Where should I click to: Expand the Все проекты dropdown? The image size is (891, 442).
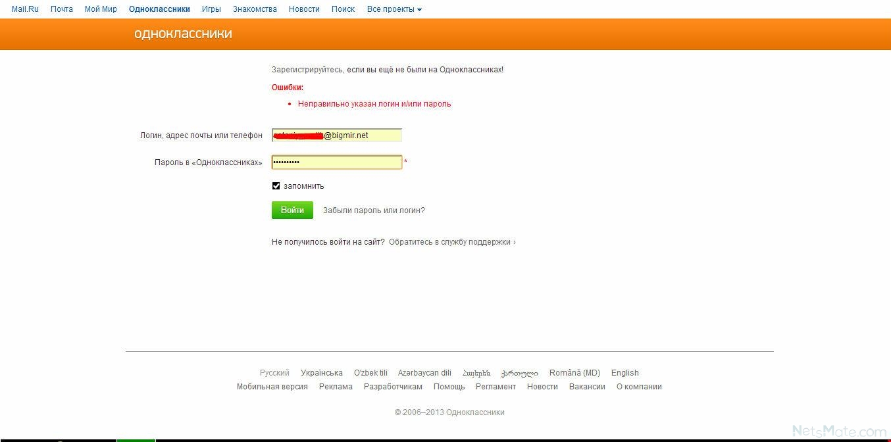click(394, 9)
